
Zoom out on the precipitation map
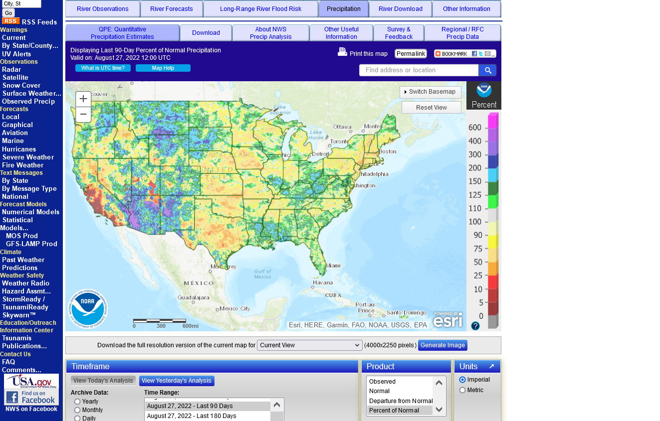point(83,115)
